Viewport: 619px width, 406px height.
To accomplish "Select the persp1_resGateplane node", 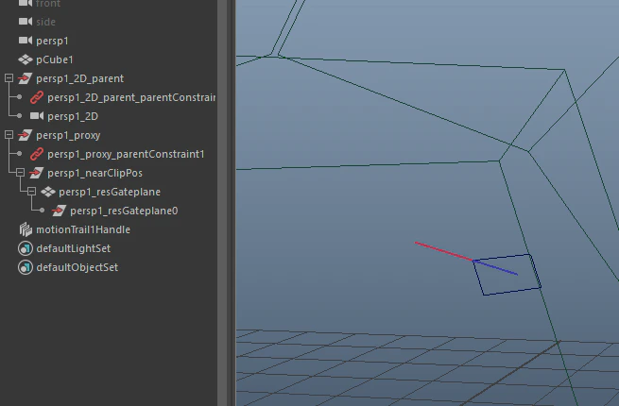I will tap(110, 193).
